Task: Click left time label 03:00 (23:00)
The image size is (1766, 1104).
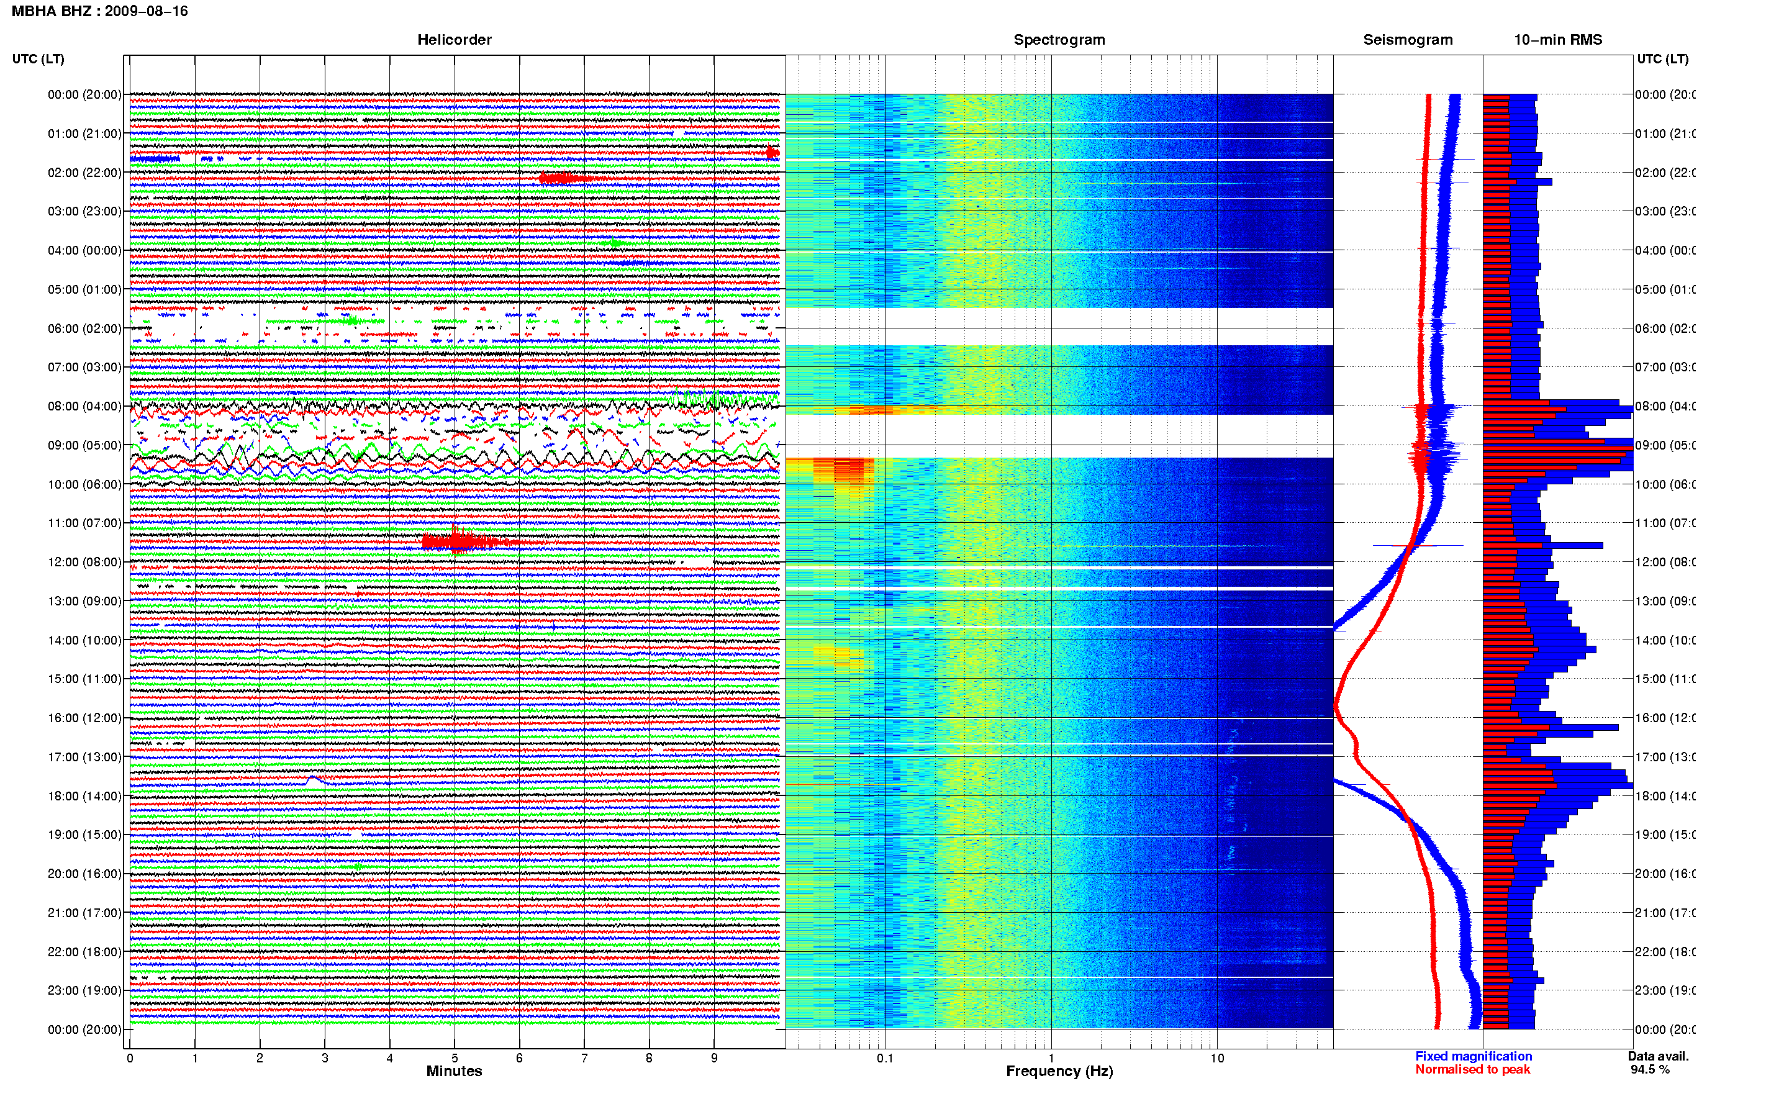Action: click(84, 211)
